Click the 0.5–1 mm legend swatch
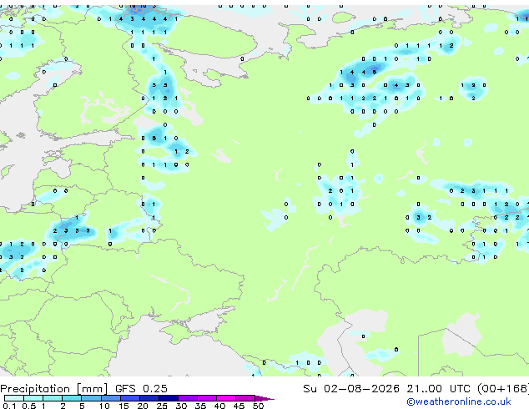This screenshot has width=529, height=409. point(33,398)
